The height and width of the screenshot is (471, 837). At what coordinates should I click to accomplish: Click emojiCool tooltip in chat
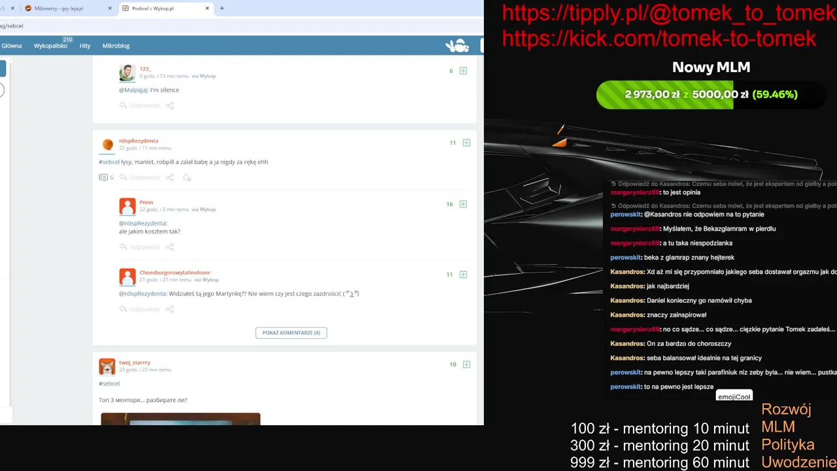tap(734, 396)
